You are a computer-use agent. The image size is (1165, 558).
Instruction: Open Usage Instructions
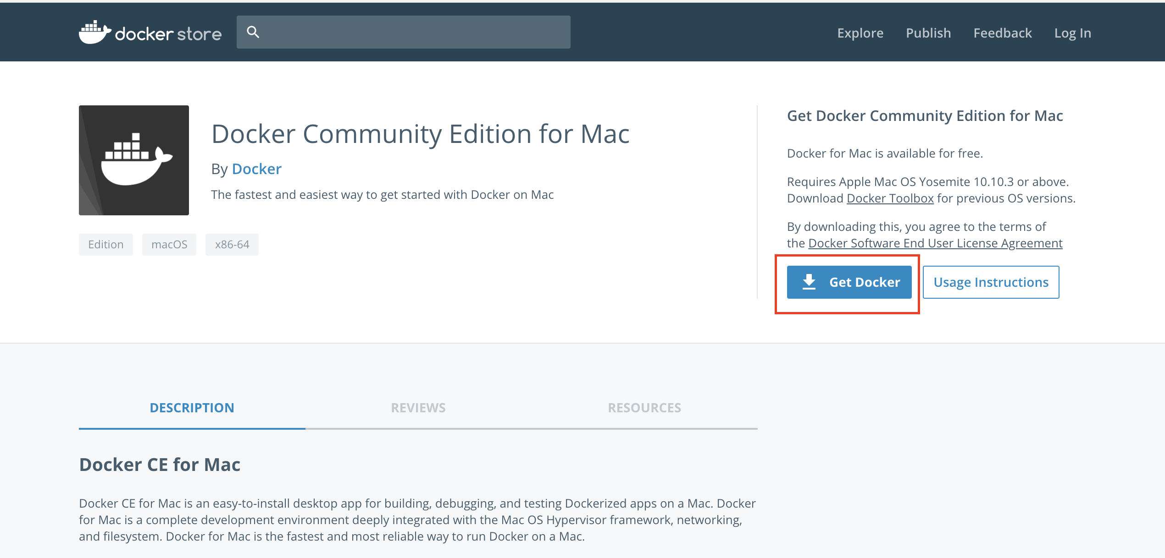pos(991,282)
